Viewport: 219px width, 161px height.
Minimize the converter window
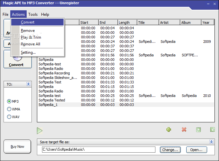(208, 4)
